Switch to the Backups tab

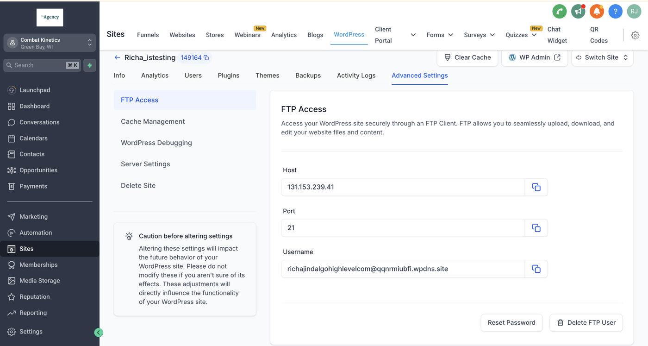308,75
